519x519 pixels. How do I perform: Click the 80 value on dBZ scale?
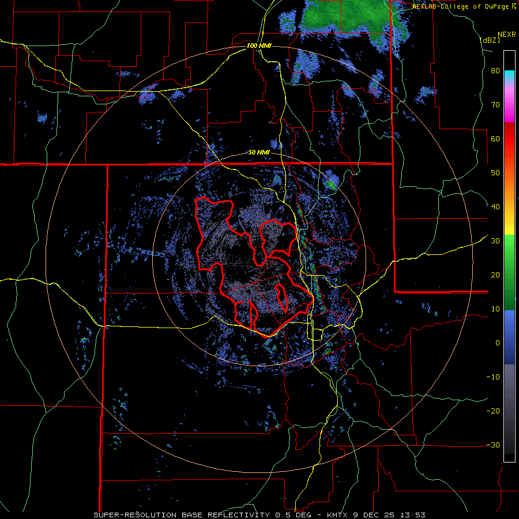click(x=495, y=71)
